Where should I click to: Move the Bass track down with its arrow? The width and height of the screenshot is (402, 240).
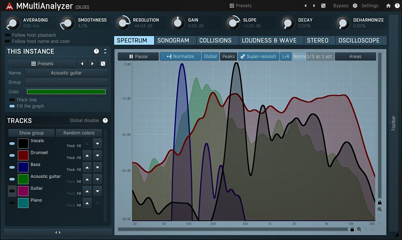pos(97,167)
